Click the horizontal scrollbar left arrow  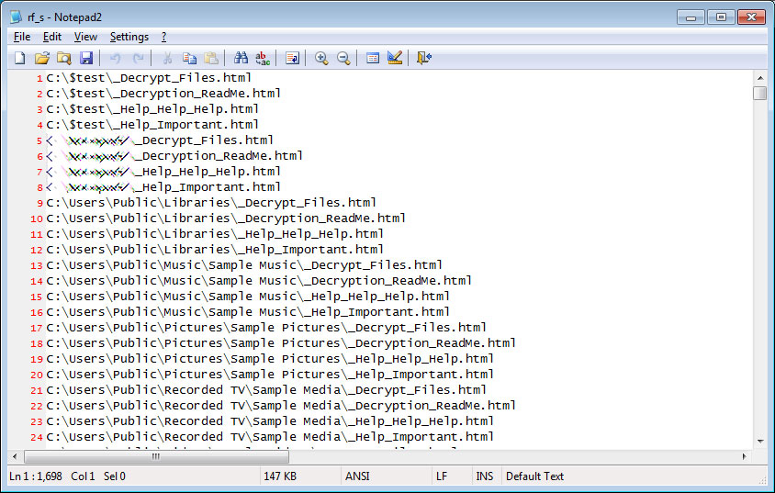15,456
